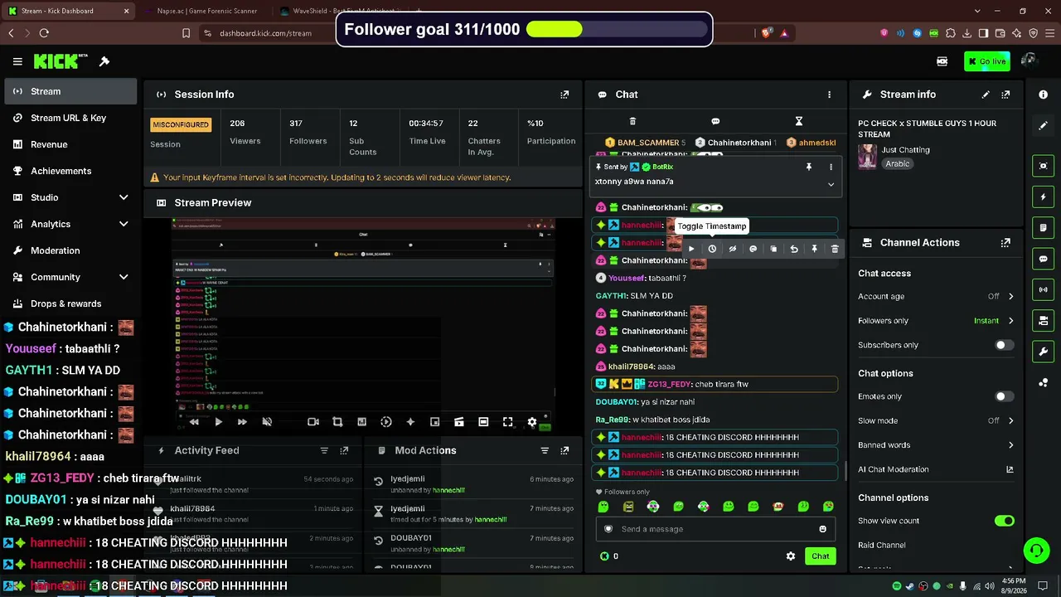Open Account age setting
1061x597 pixels.
tap(936, 296)
